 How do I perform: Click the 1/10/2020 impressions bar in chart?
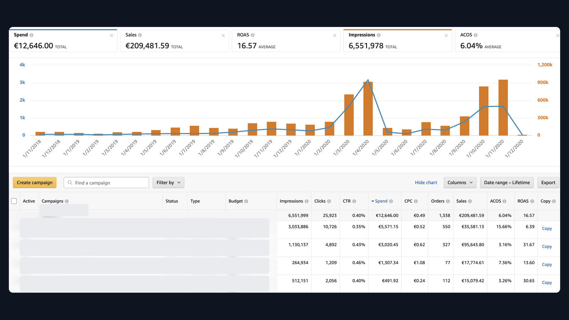[484, 111]
